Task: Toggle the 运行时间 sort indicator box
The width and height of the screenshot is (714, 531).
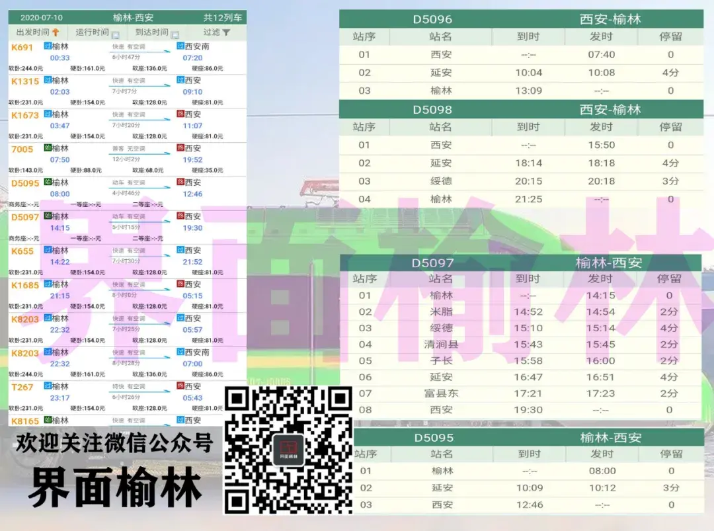Action: [x=115, y=35]
